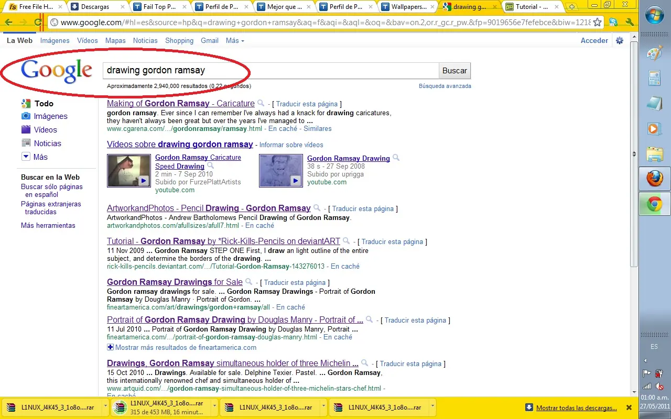Open Gmail in top navigation bar

(x=210, y=40)
